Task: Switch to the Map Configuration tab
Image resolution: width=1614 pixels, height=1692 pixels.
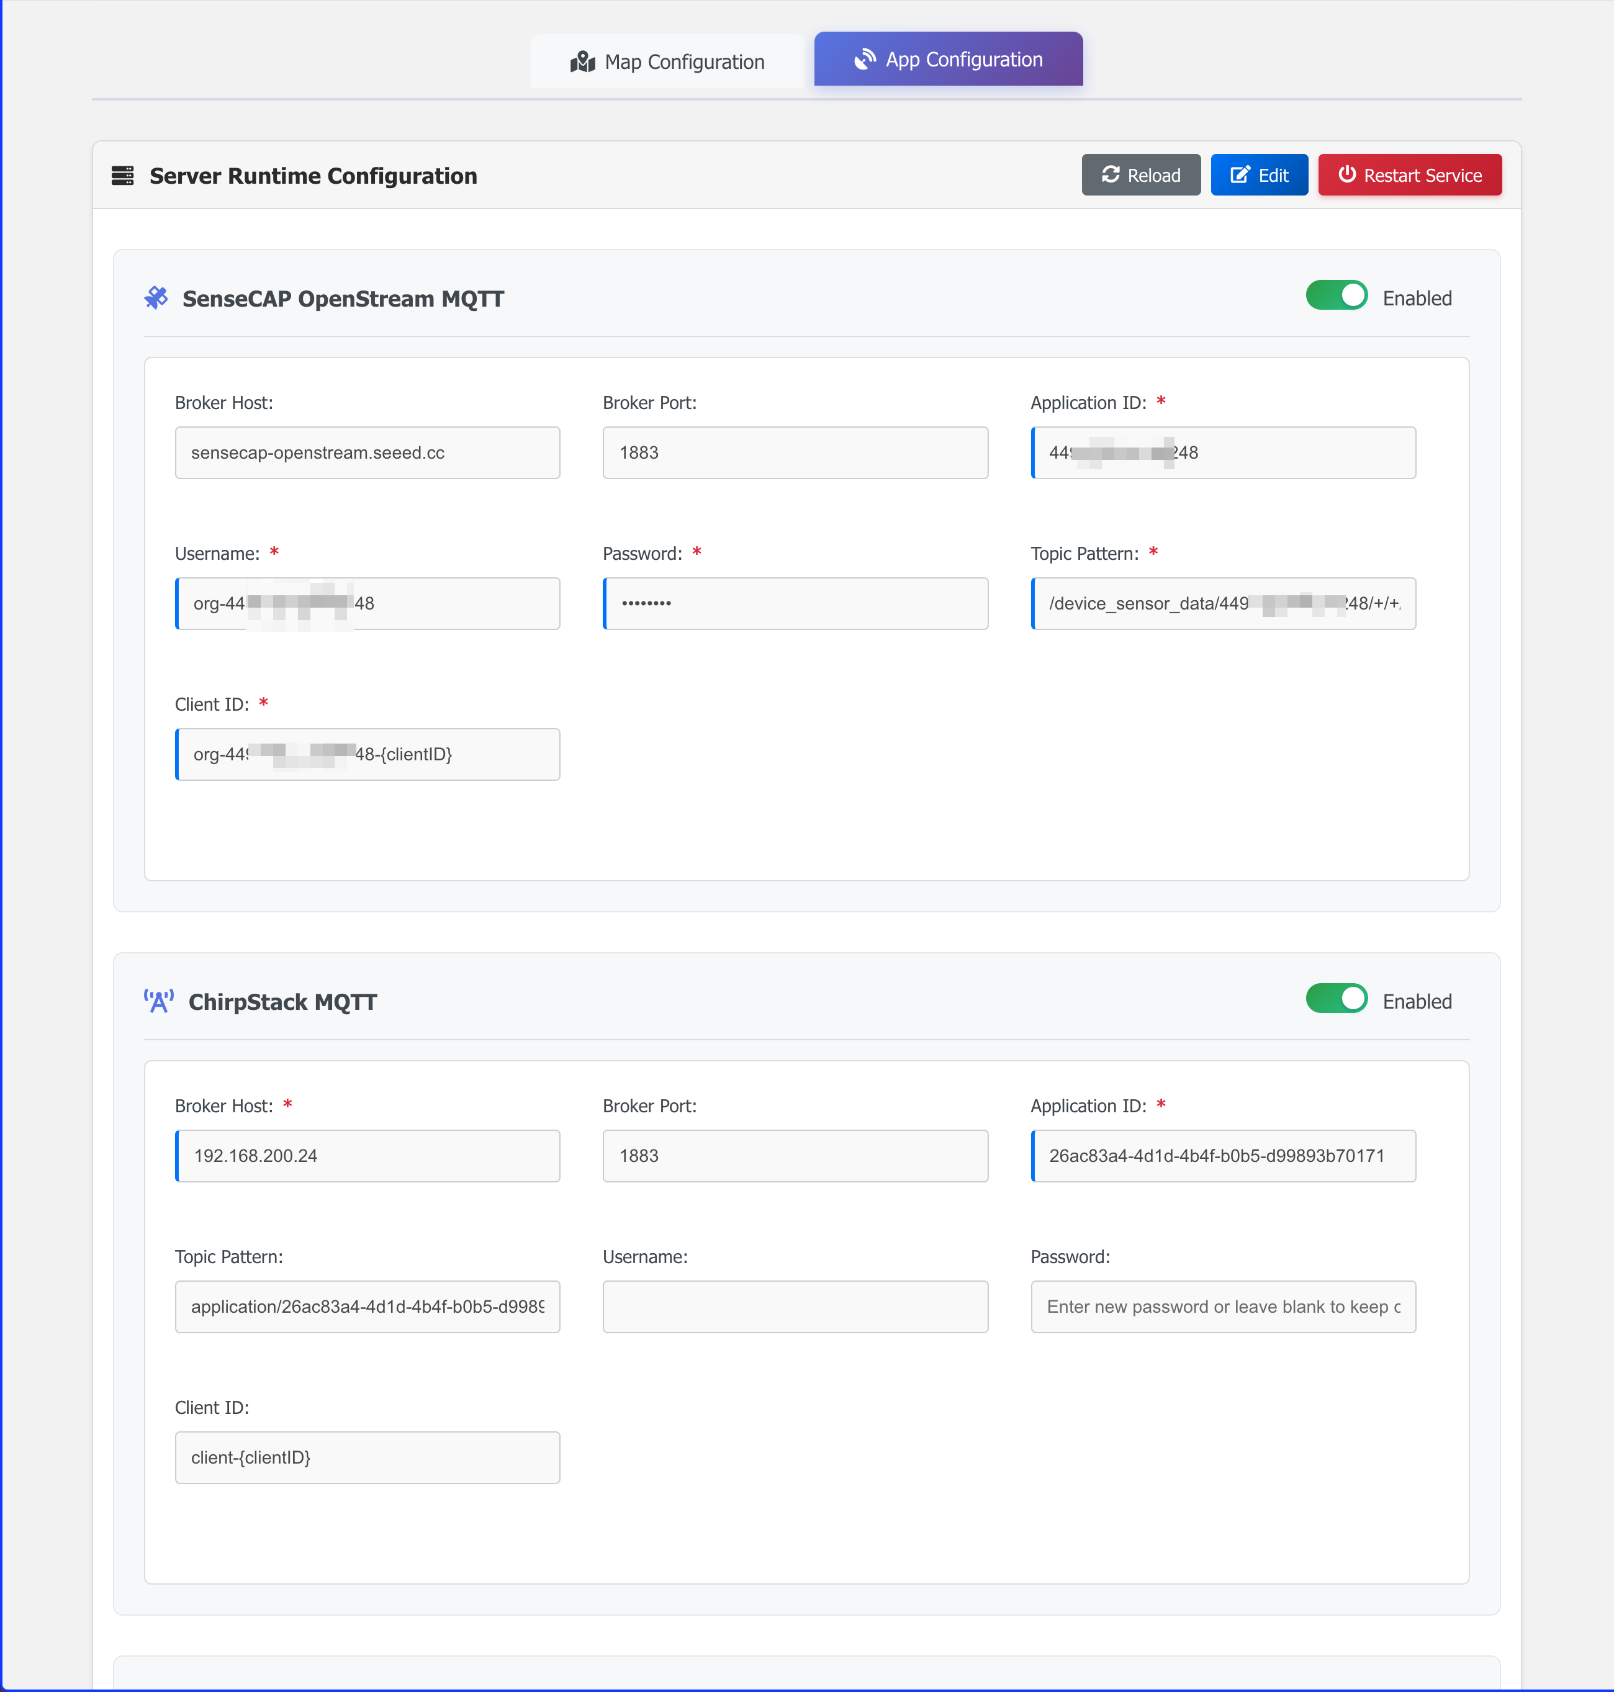Action: coord(667,61)
